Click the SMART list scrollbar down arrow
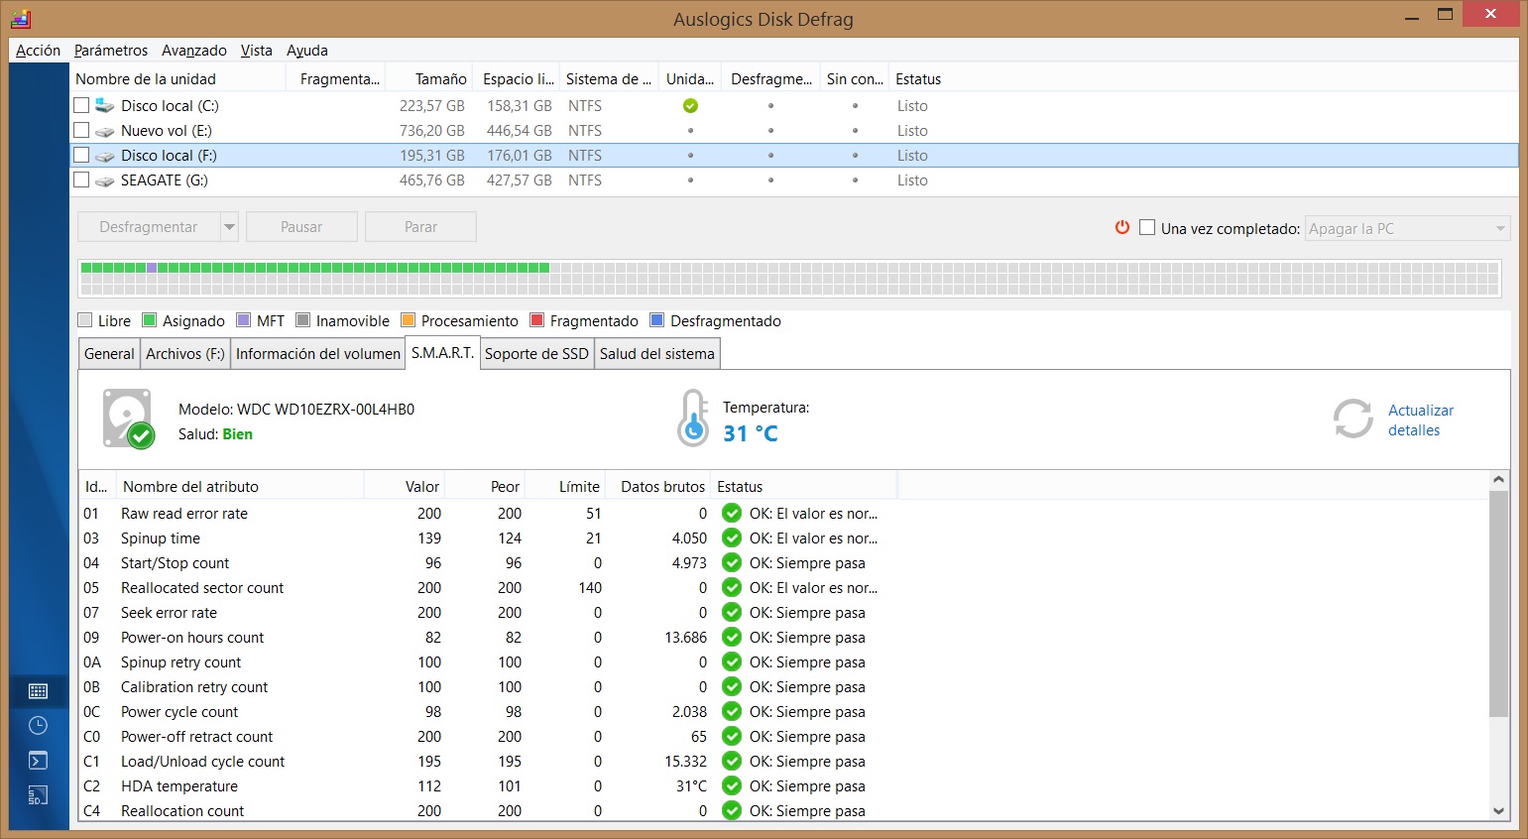Image resolution: width=1528 pixels, height=839 pixels. [1498, 810]
